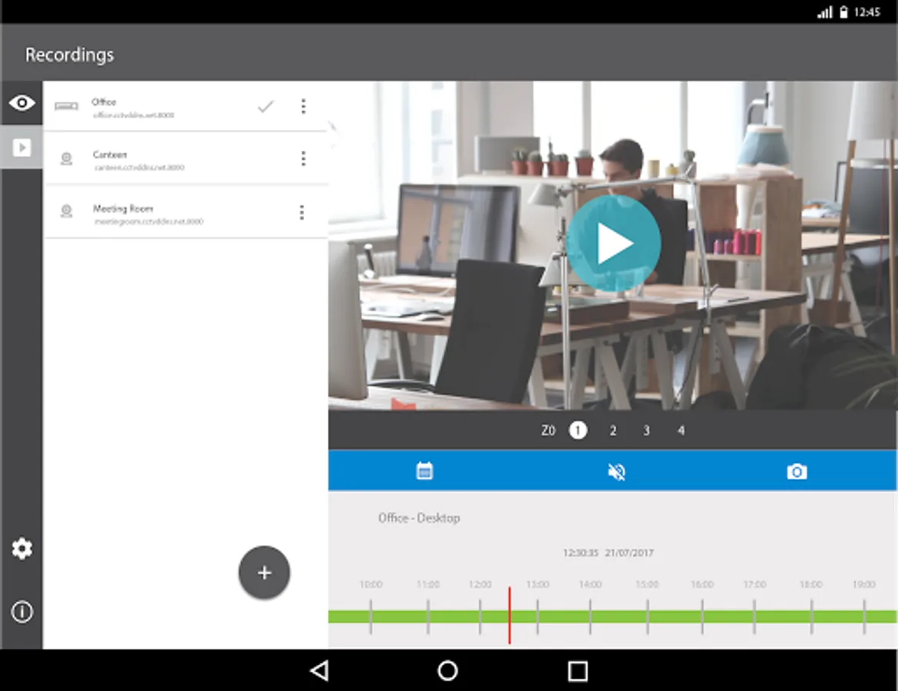Open Meeting Room device overflow menu
This screenshot has height=691, width=898.
(x=302, y=213)
